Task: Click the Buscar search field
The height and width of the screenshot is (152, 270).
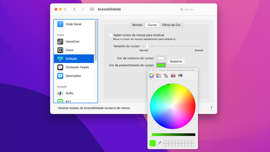Action: [196, 9]
